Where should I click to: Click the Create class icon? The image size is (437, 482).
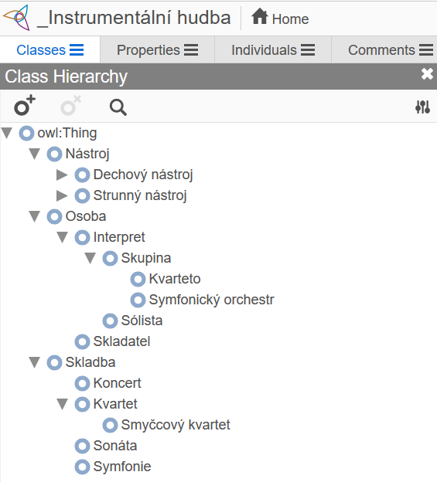tap(25, 105)
